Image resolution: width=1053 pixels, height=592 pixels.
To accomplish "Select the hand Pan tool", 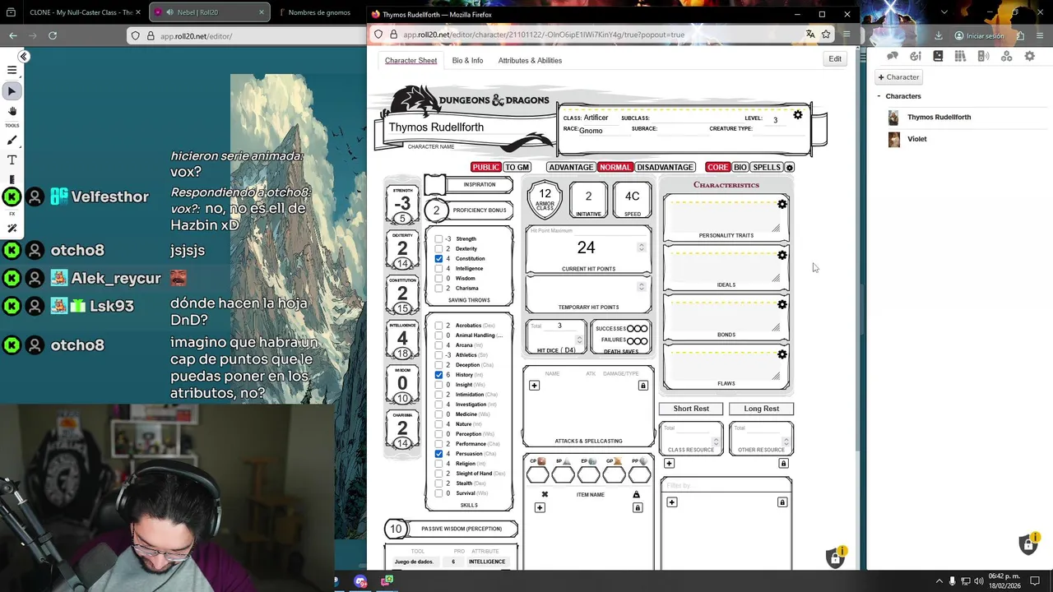I will click(12, 111).
